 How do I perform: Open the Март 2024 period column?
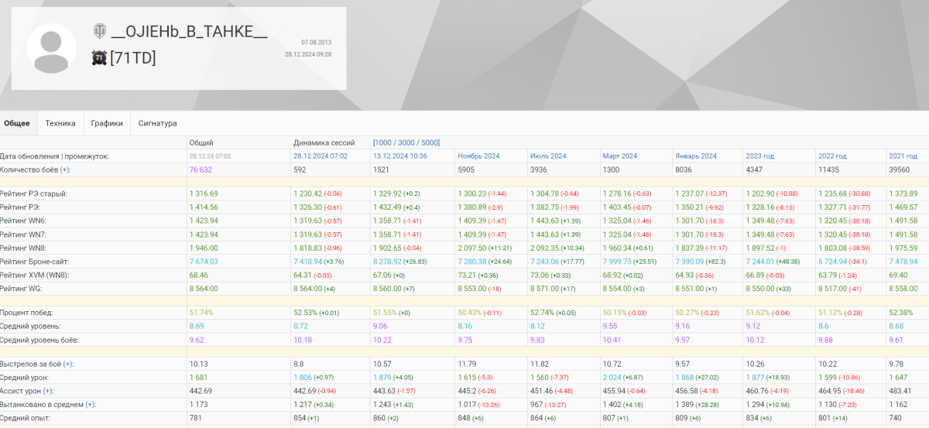[619, 156]
